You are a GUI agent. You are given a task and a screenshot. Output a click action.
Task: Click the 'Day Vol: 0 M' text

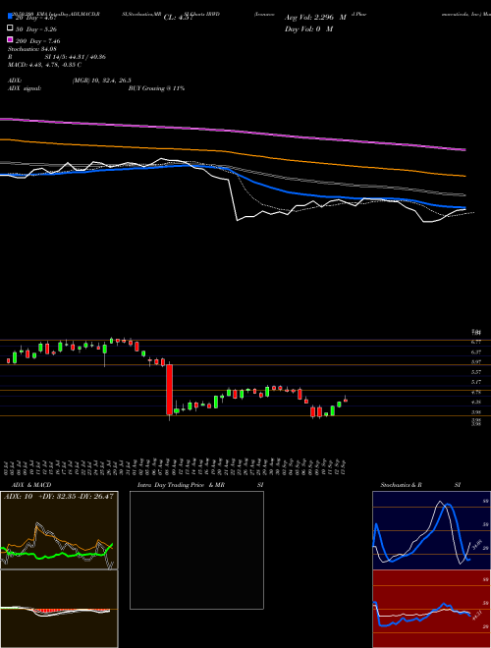coord(308,28)
